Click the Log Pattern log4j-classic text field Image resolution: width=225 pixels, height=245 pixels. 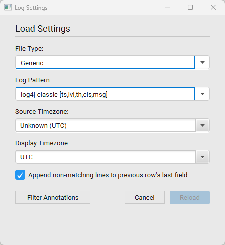pos(105,94)
